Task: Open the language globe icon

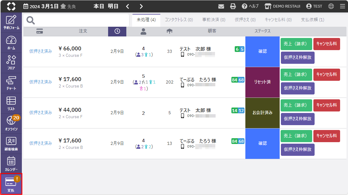Action: (x=331, y=6)
